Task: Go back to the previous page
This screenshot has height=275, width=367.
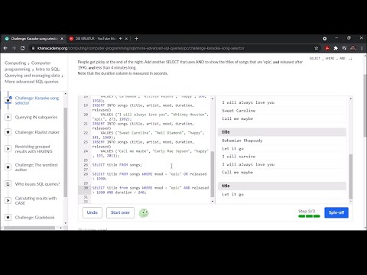Action: coord(5,48)
